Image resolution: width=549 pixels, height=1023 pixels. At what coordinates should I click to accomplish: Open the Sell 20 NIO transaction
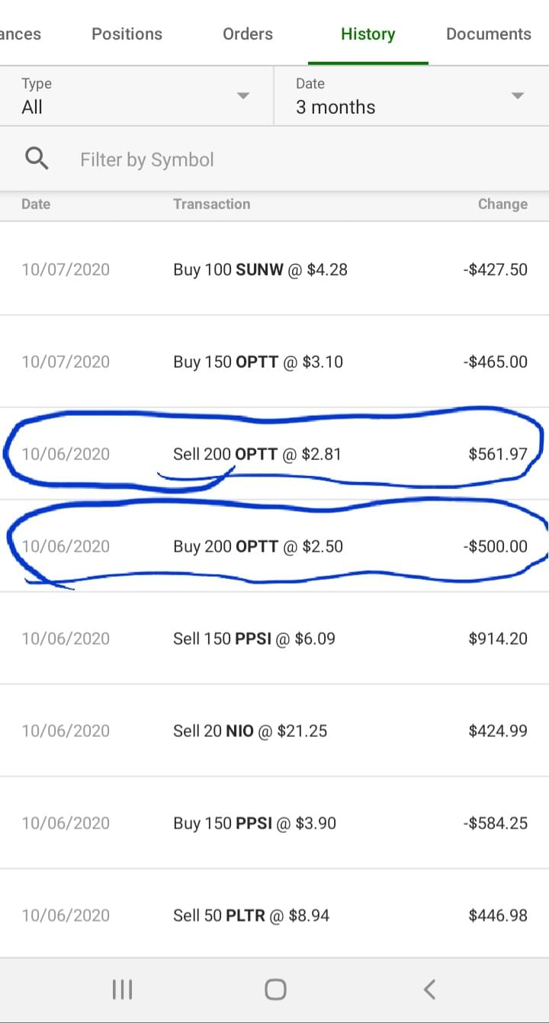coord(274,731)
